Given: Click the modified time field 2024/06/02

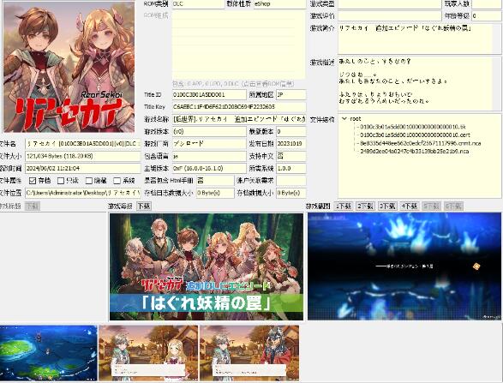Looking at the screenshot, I should (x=83, y=168).
